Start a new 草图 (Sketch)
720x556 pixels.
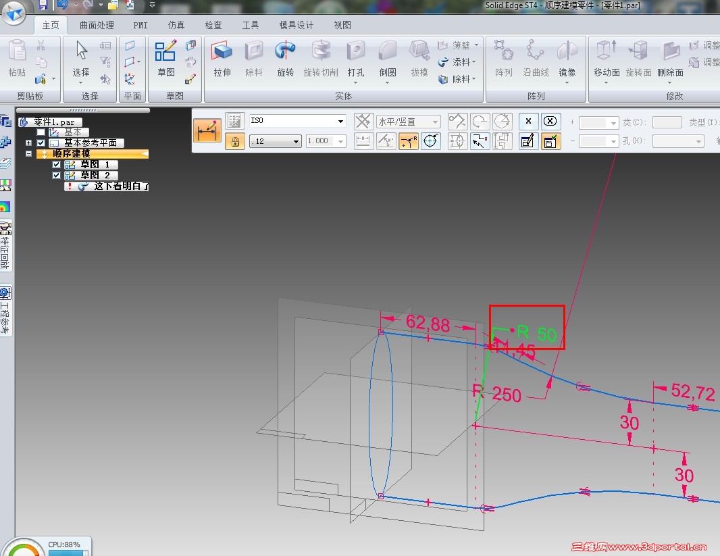tap(165, 59)
